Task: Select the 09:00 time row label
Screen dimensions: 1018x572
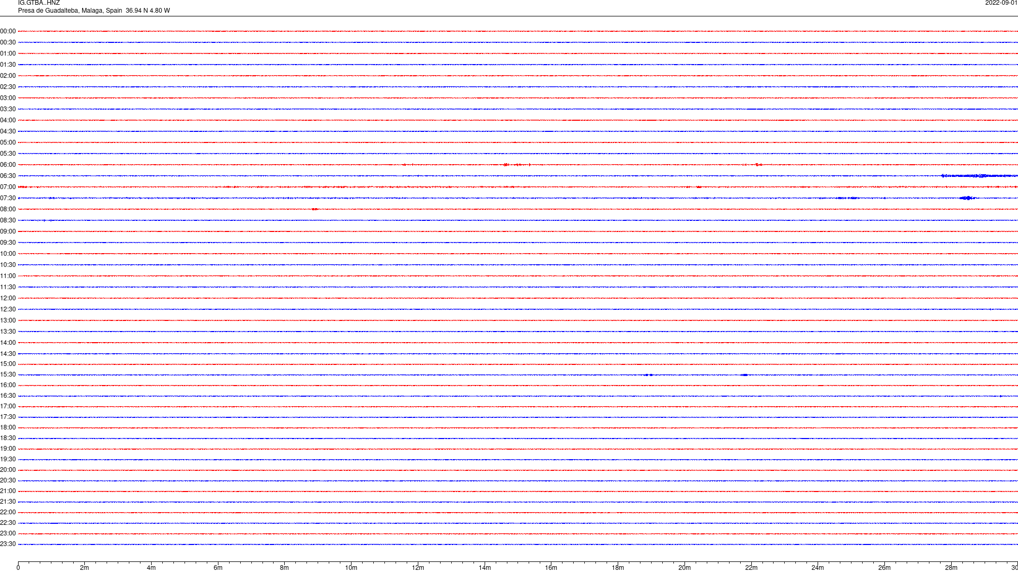Action: (8, 231)
